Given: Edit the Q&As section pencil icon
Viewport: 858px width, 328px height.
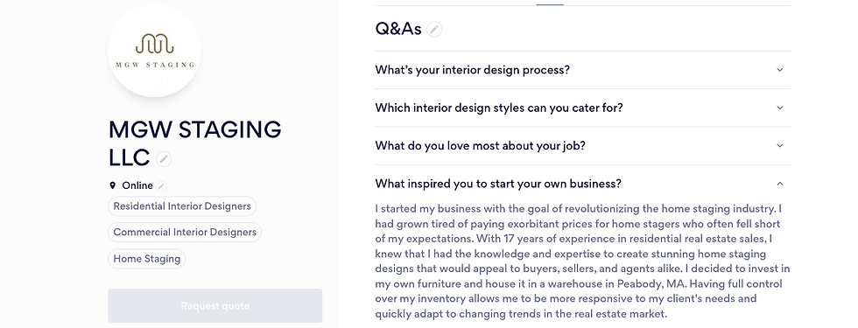Looking at the screenshot, I should point(434,29).
